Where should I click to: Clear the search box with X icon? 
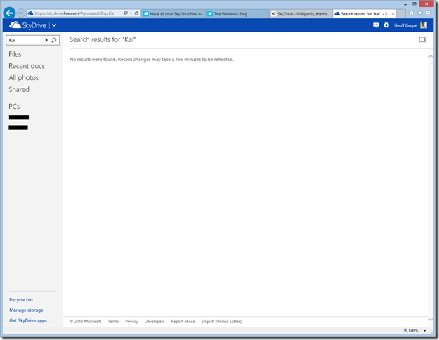point(46,40)
